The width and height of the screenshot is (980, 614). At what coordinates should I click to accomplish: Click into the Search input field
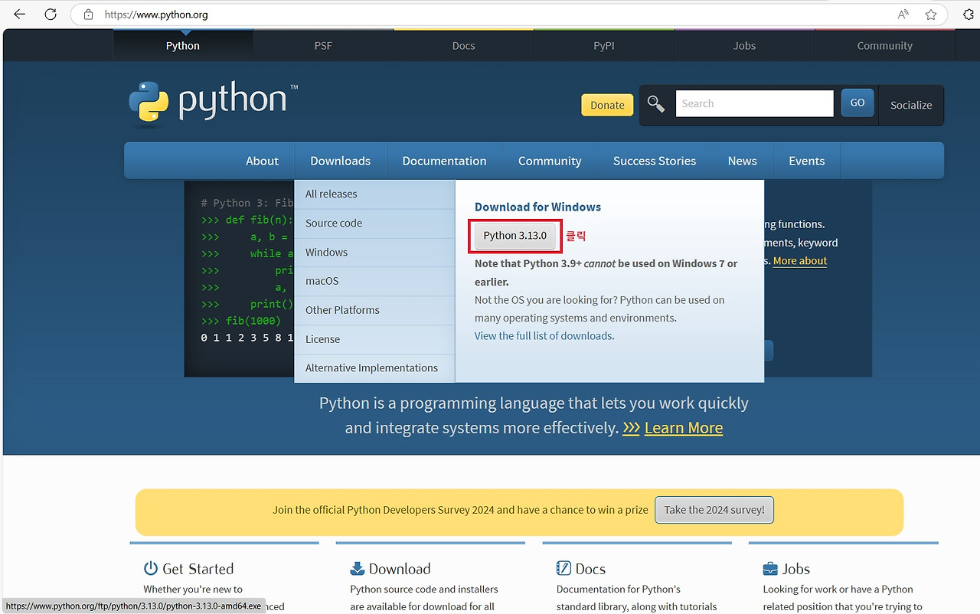coord(754,103)
